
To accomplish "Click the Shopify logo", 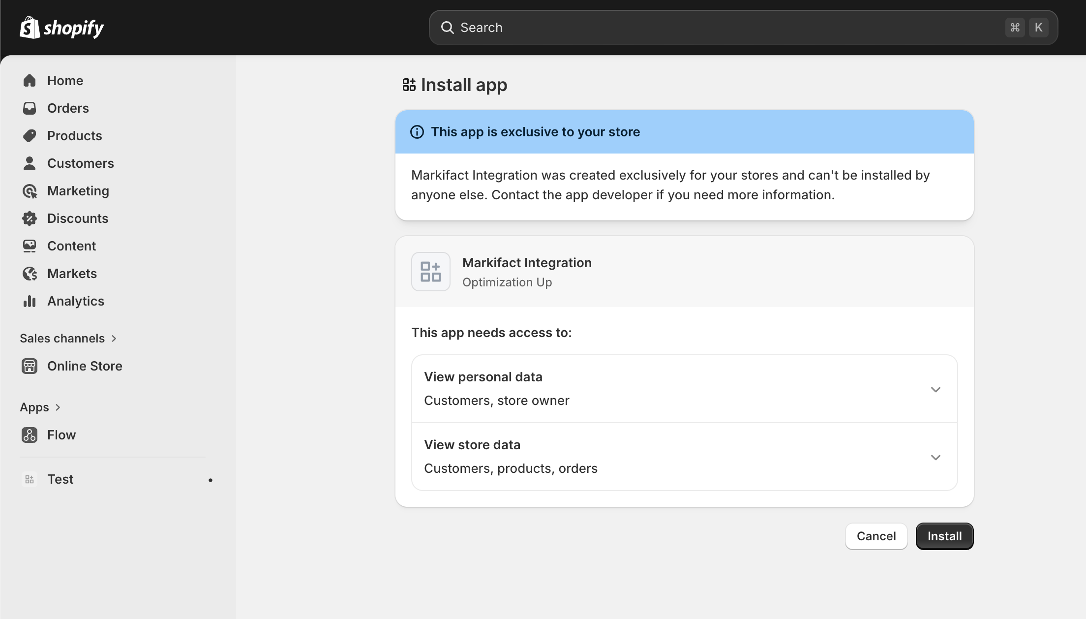I will (x=61, y=27).
